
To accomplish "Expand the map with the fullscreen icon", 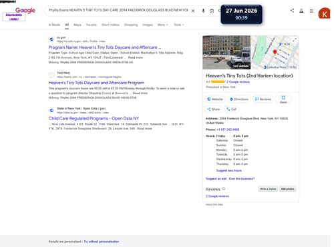I will click(295, 40).
